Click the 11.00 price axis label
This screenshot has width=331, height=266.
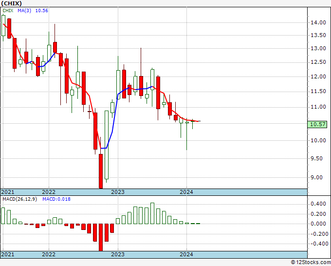click(x=318, y=107)
